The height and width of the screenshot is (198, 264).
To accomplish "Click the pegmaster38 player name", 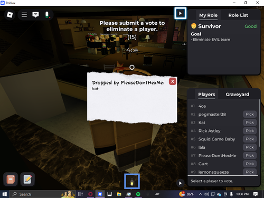I will 212,115.
